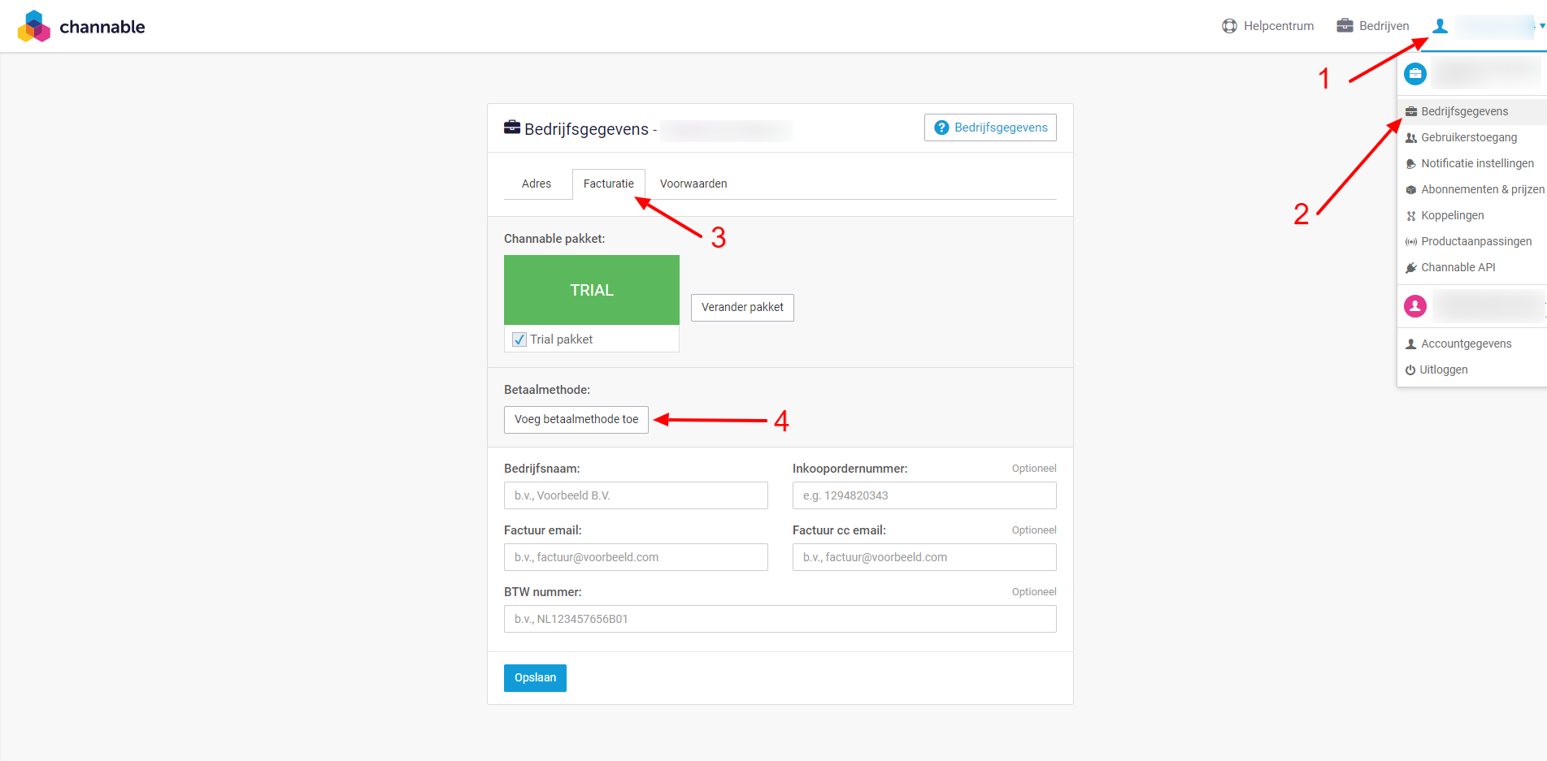Click power icon beside Uitloggen
1547x761 pixels.
1410,370
